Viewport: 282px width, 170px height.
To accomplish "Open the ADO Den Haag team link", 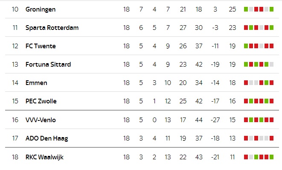I will [47, 138].
